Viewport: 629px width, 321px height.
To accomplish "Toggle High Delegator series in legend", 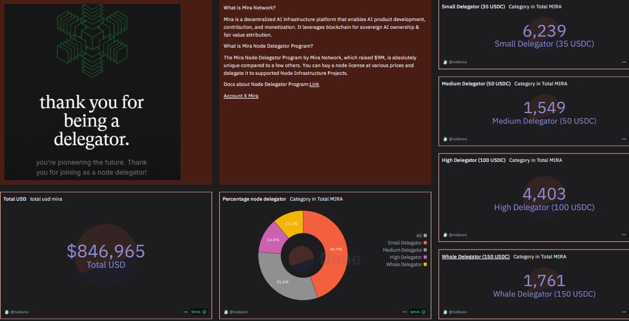I will [x=409, y=257].
